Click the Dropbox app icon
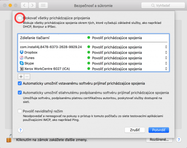 tap(22, 52)
